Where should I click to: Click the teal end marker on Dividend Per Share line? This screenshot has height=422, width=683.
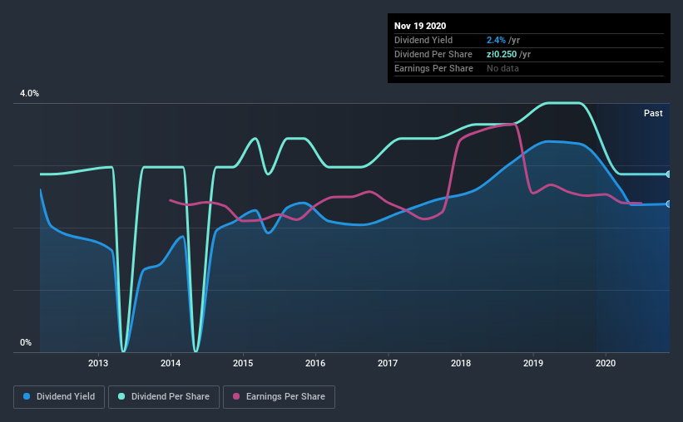pyautogui.click(x=669, y=174)
